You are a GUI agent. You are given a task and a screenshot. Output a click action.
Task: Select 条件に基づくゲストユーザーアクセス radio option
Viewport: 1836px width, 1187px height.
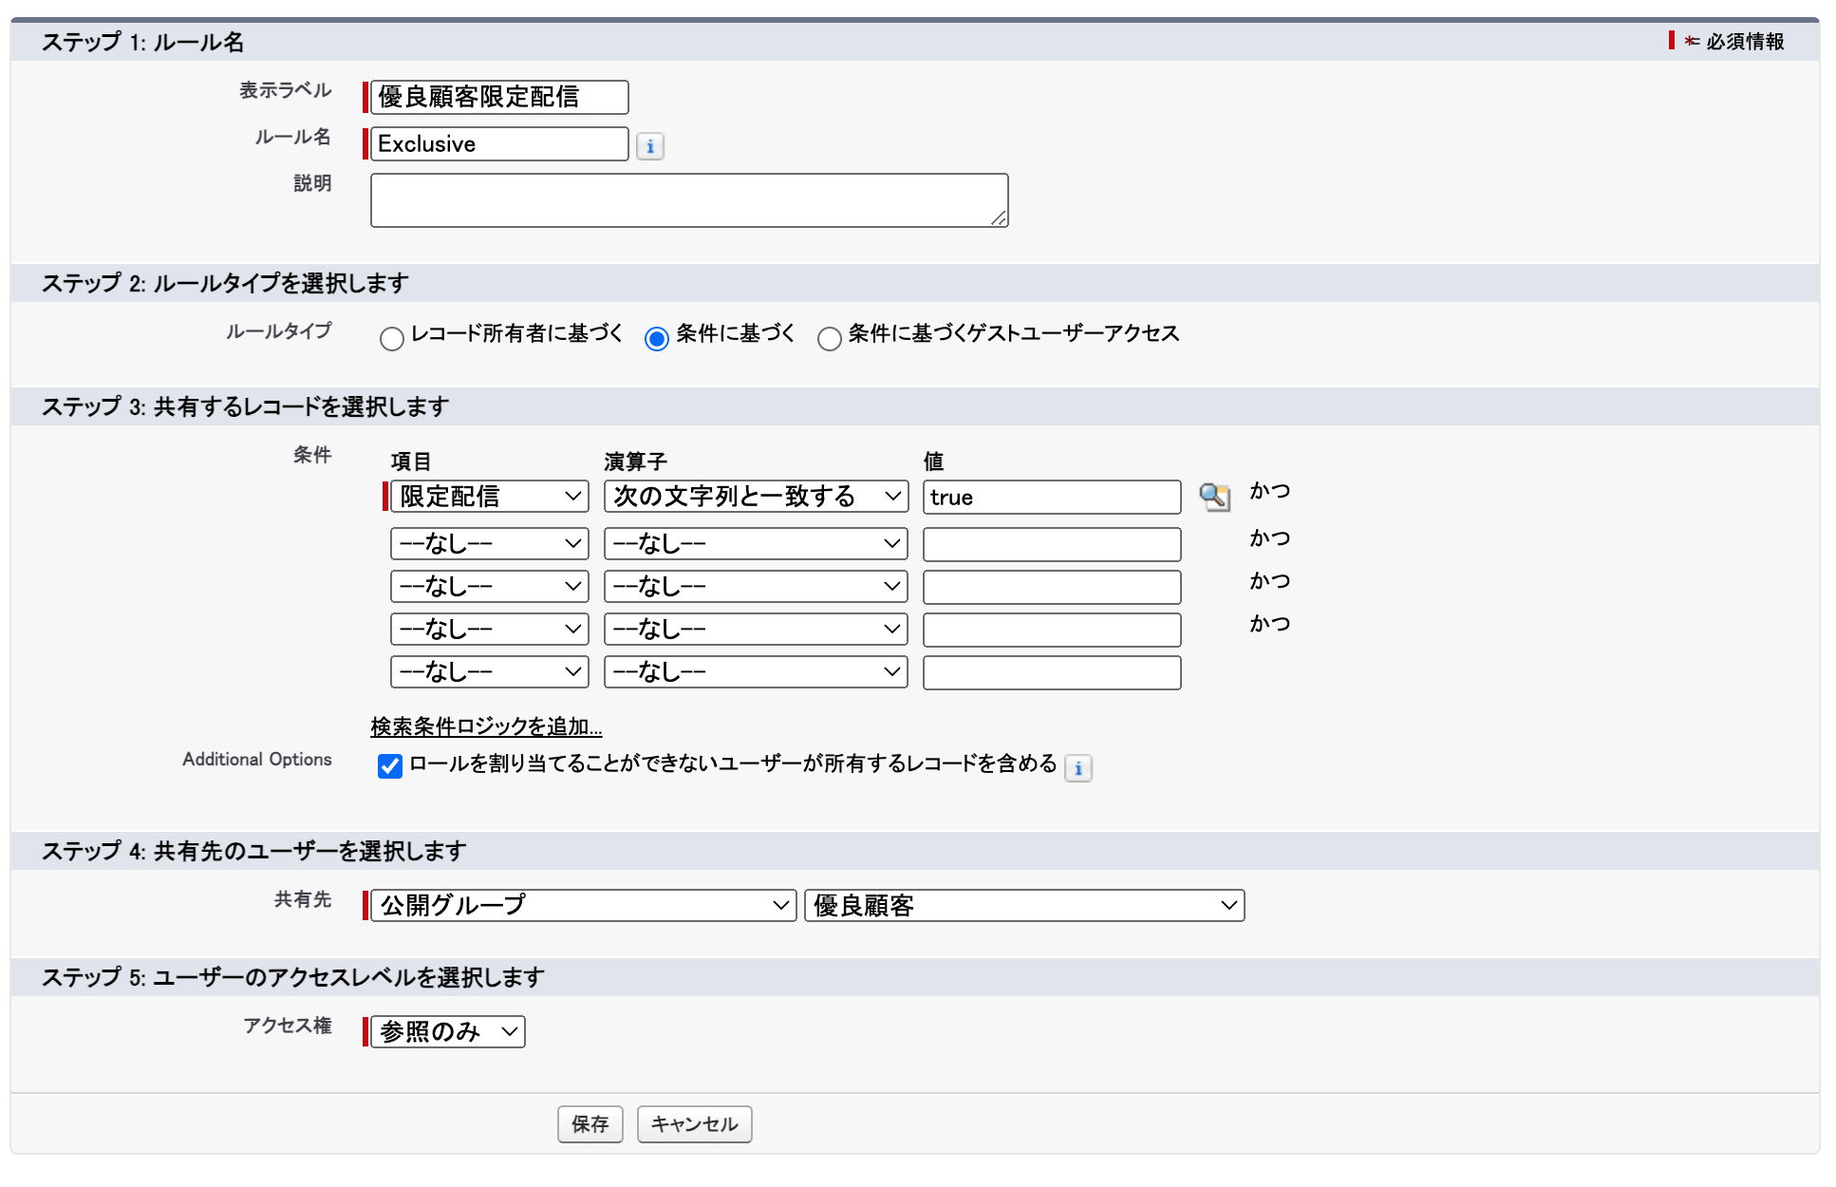[x=830, y=339]
